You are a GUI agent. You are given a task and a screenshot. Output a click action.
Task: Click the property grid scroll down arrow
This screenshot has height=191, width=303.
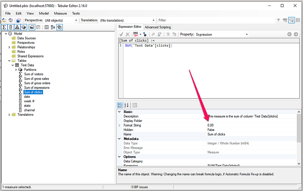[x=299, y=164]
